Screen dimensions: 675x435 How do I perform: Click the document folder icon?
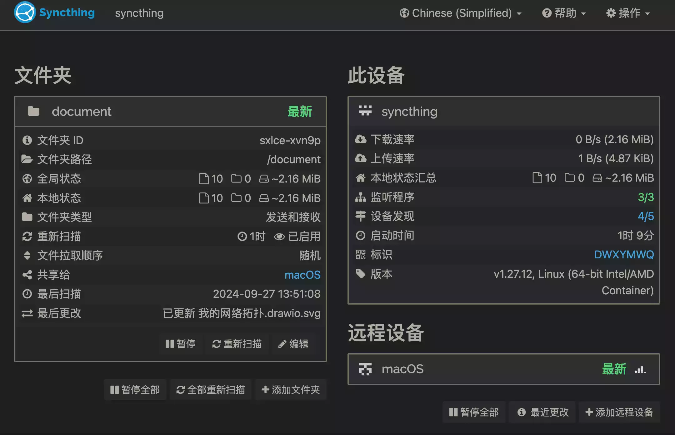pyautogui.click(x=33, y=111)
